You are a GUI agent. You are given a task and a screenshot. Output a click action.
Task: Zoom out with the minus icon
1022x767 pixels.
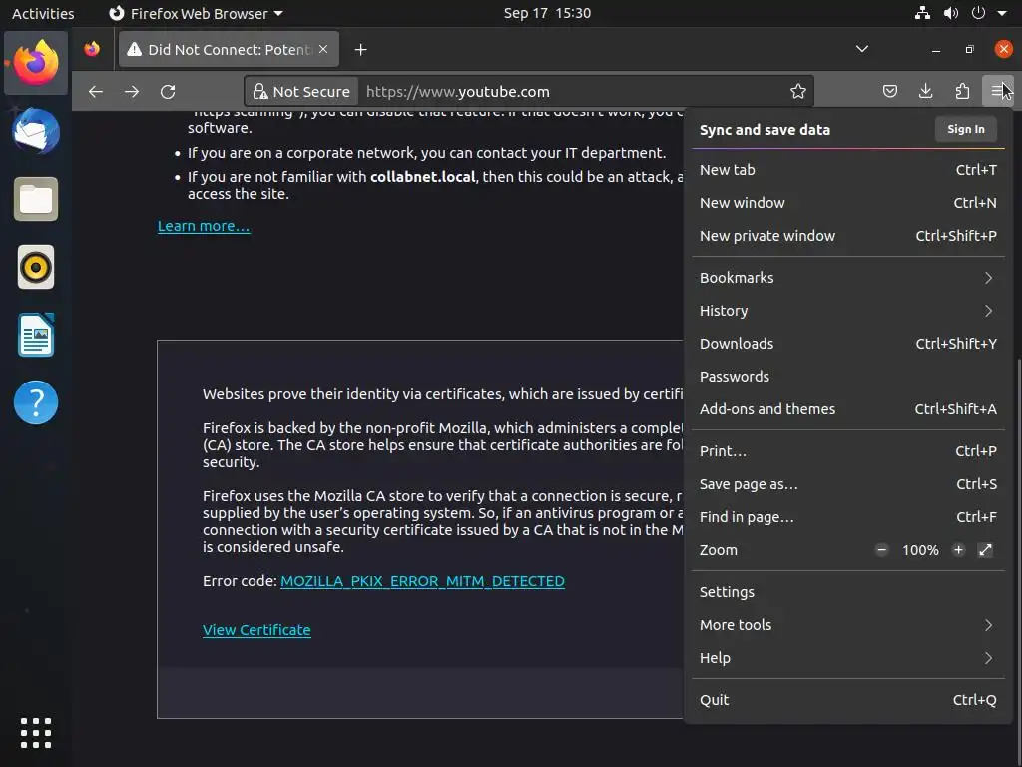click(x=881, y=550)
